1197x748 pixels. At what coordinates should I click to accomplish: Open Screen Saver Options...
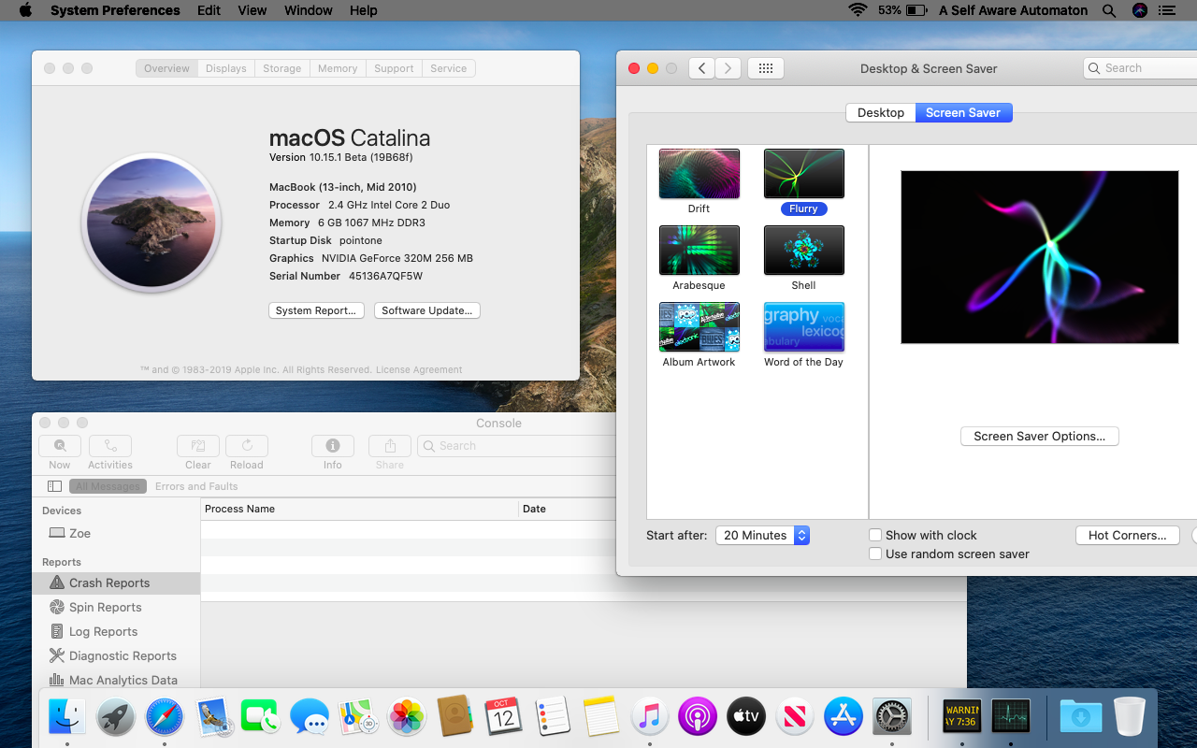click(x=1040, y=436)
